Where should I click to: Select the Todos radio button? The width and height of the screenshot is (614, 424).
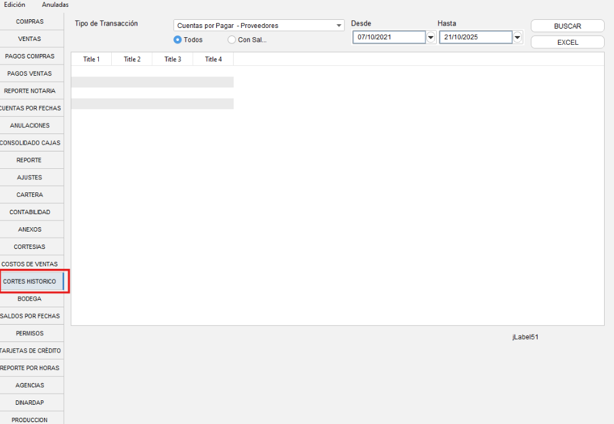tap(178, 40)
